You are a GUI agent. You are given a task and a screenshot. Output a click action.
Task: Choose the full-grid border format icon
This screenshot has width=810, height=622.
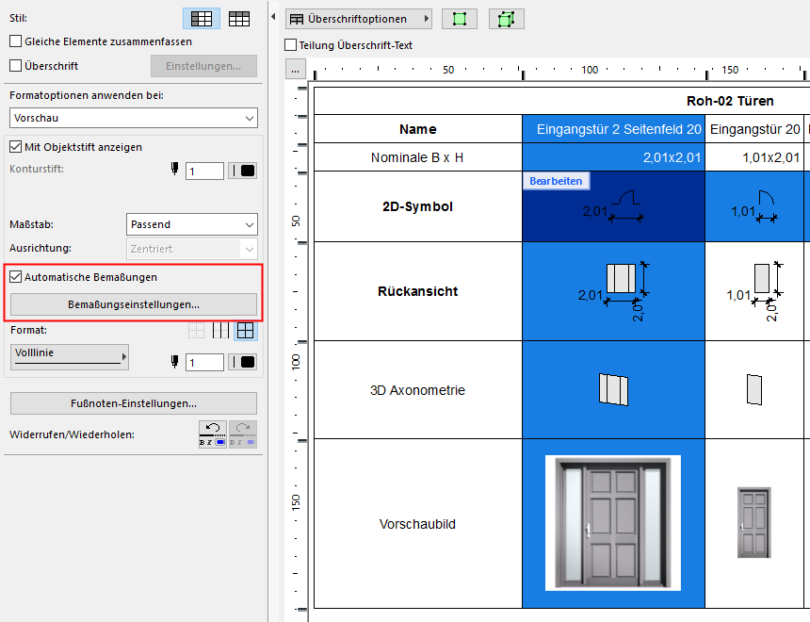245,331
